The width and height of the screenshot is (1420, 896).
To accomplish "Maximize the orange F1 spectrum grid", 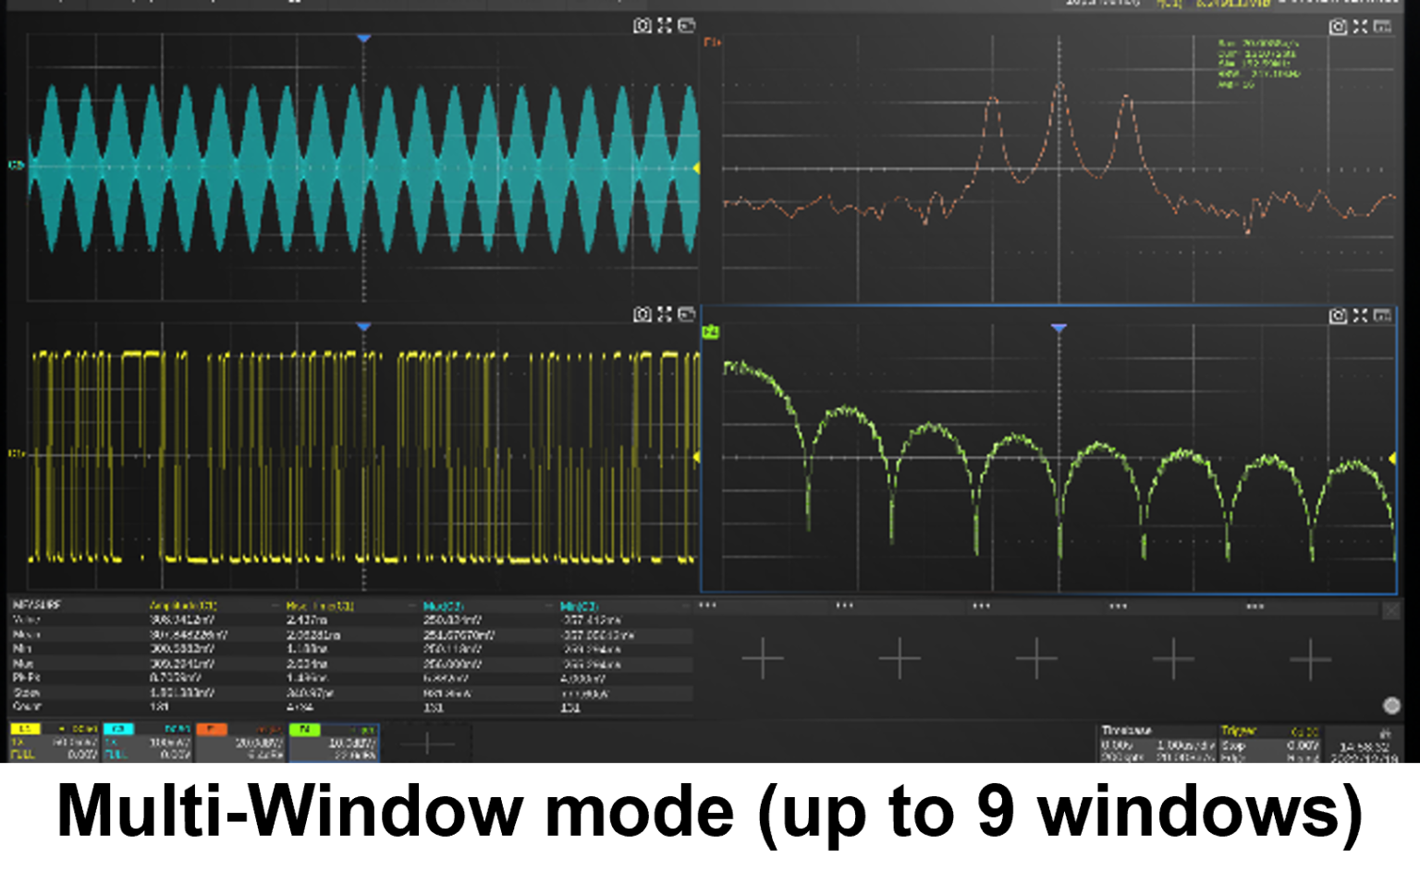I will [1360, 27].
